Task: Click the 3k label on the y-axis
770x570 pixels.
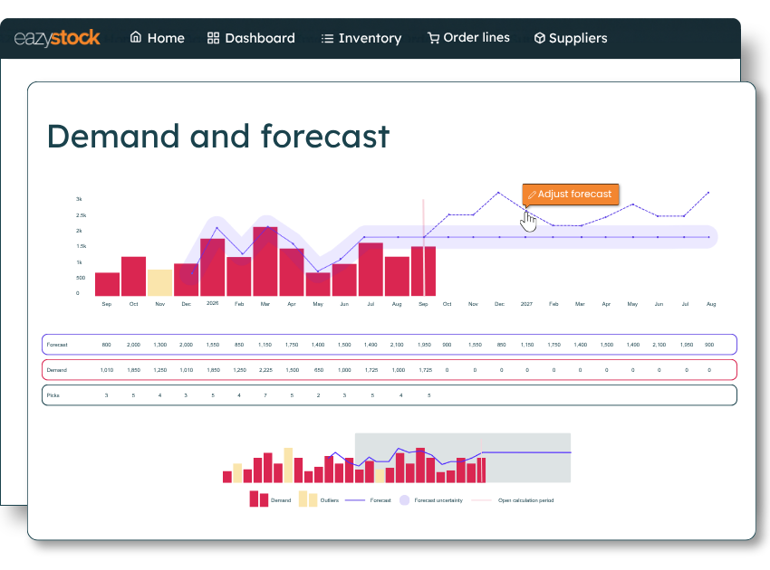Action: pyautogui.click(x=79, y=199)
